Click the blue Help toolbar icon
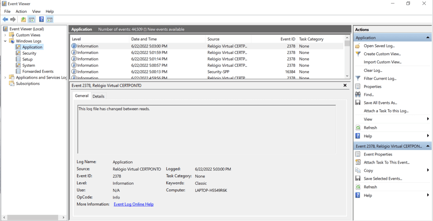433x221 pixels. click(41, 19)
